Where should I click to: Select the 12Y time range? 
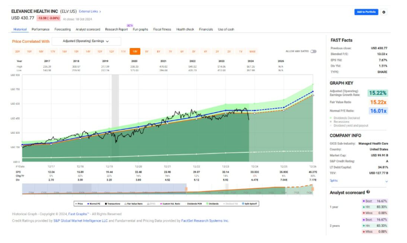tap(111, 51)
